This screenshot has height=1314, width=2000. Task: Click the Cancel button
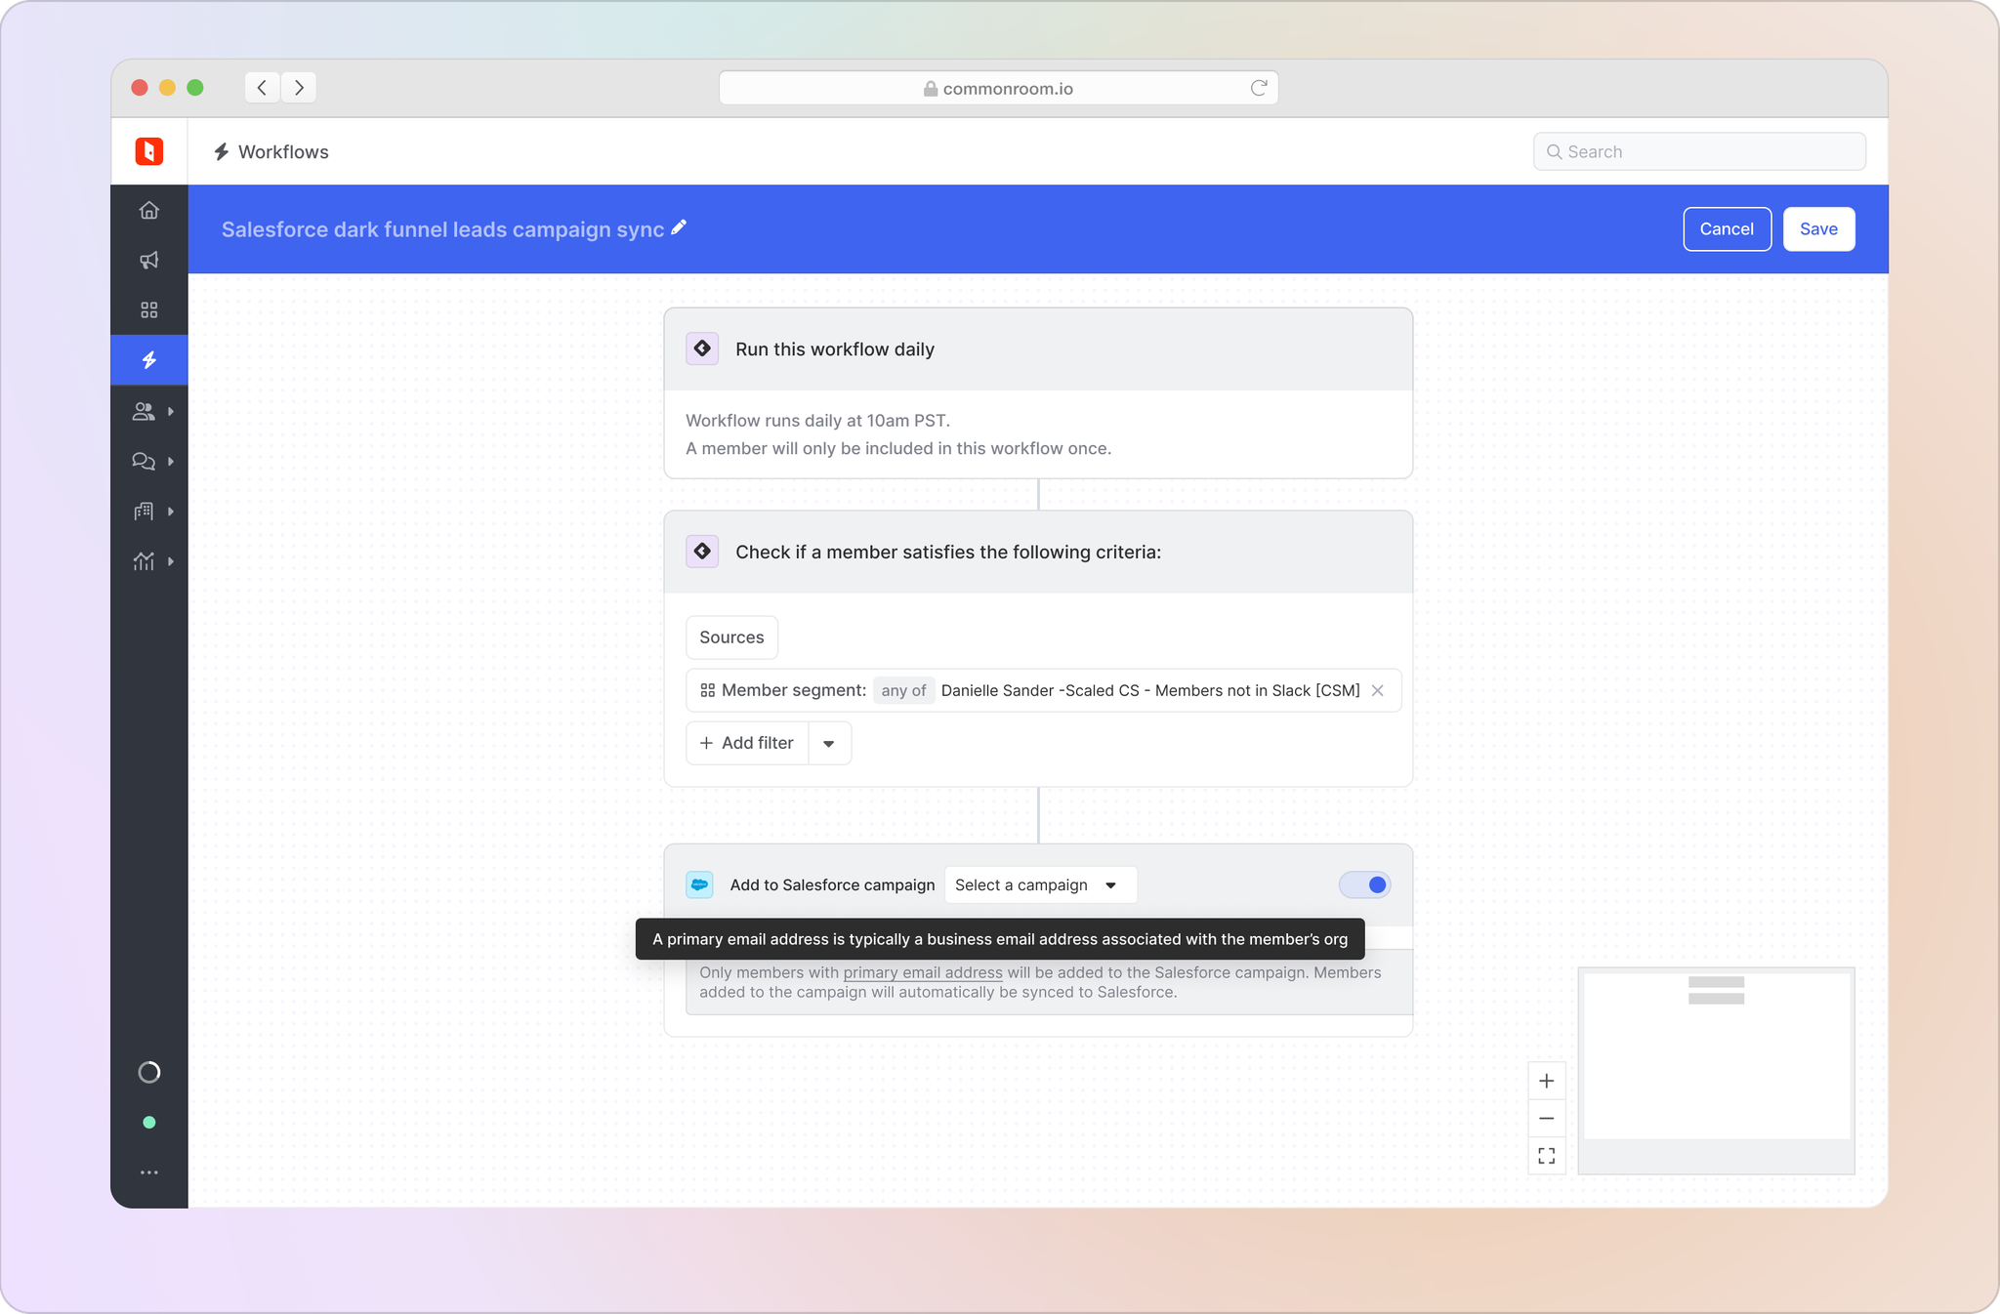tap(1727, 228)
